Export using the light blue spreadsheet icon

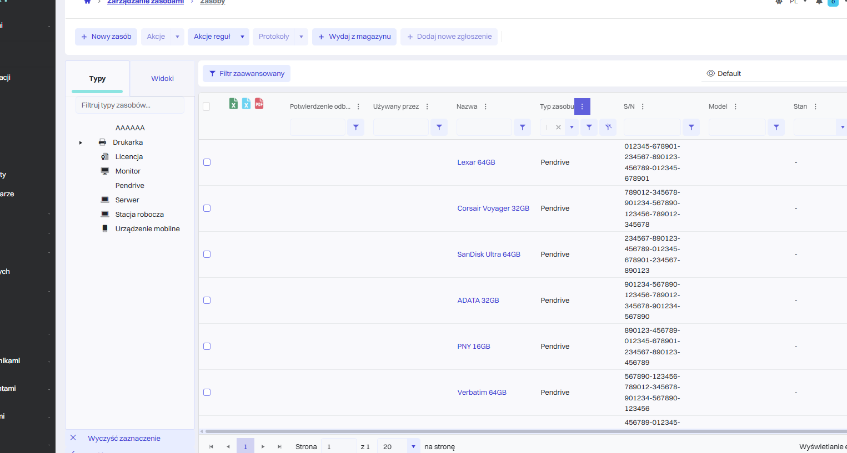click(246, 104)
